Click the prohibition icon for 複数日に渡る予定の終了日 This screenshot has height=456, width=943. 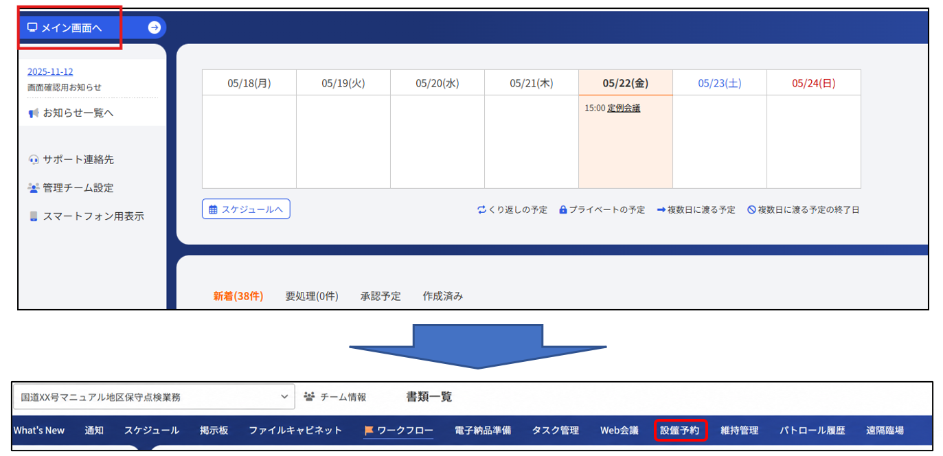pos(751,209)
